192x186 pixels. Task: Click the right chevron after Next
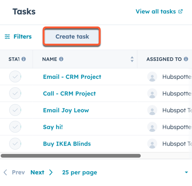(x=51, y=172)
